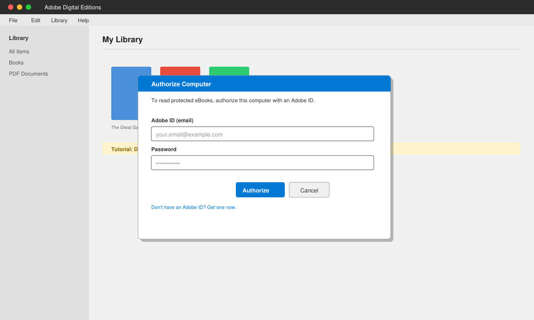Screen dimensions: 534x320
Task: Click the Authorize button
Action: point(260,190)
